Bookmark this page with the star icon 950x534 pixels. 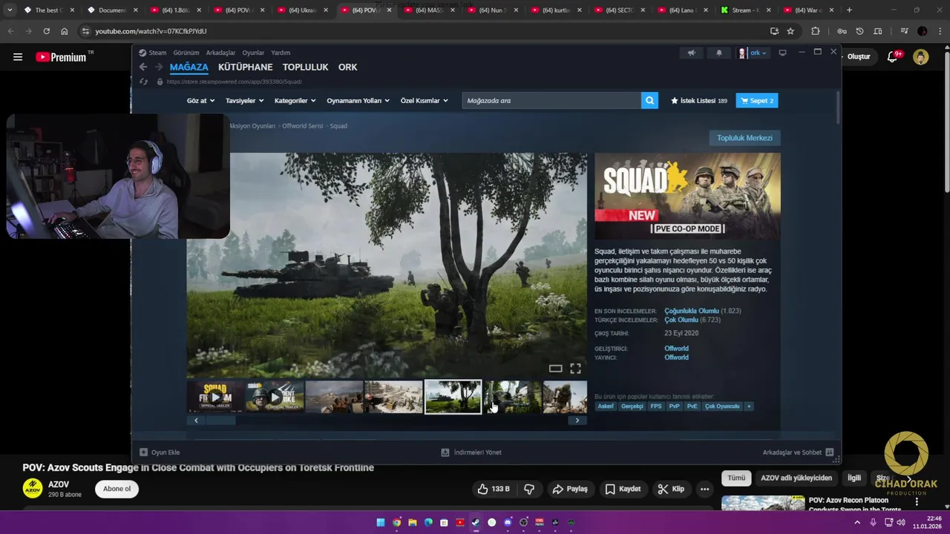click(790, 31)
